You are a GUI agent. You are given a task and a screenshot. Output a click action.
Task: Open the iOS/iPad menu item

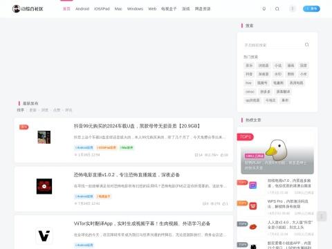coord(102,9)
